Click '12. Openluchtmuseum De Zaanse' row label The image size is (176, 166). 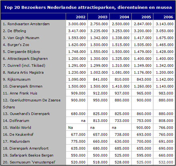pyautogui.click(x=32, y=100)
